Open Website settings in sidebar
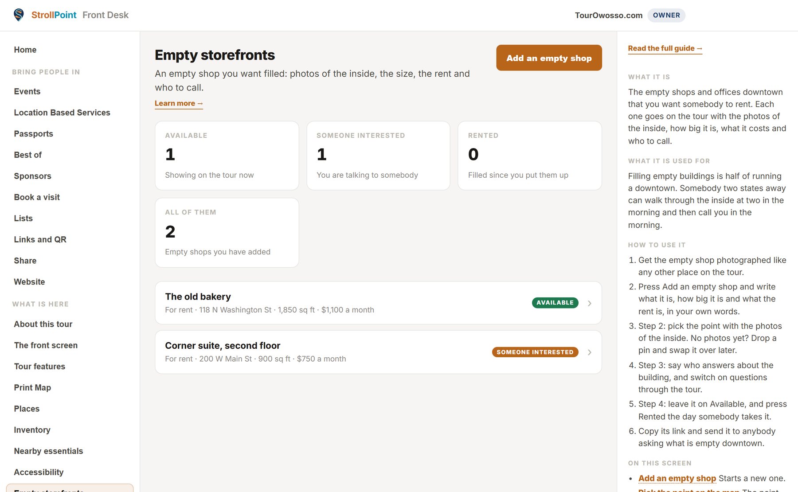The image size is (798, 492). [29, 282]
